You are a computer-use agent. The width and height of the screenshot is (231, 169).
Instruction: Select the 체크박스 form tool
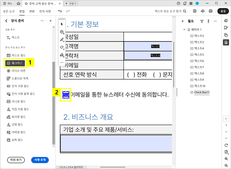tap(15, 63)
